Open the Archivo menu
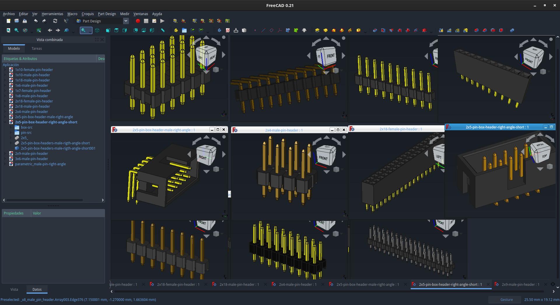Viewport: 560px width, 305px height. 9,14
